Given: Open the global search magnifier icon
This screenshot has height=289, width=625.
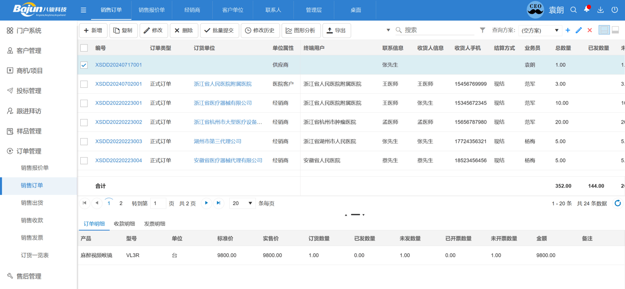Looking at the screenshot, I should click(573, 10).
